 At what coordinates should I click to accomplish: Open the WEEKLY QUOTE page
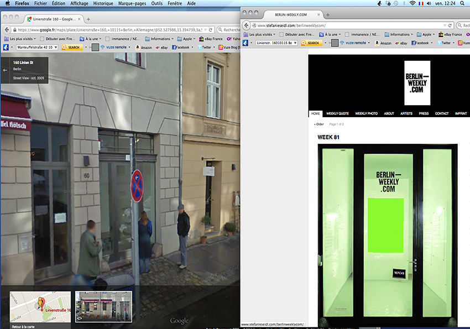337,113
